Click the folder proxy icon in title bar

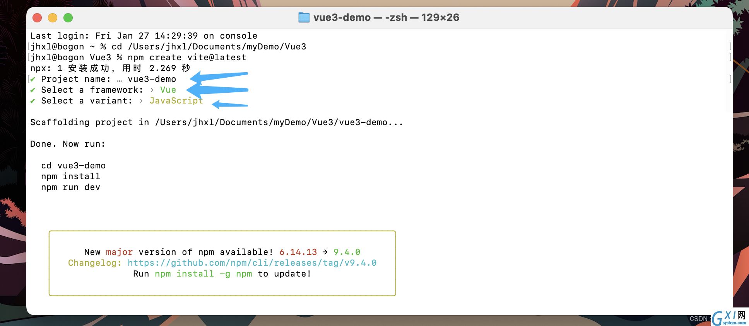(304, 17)
